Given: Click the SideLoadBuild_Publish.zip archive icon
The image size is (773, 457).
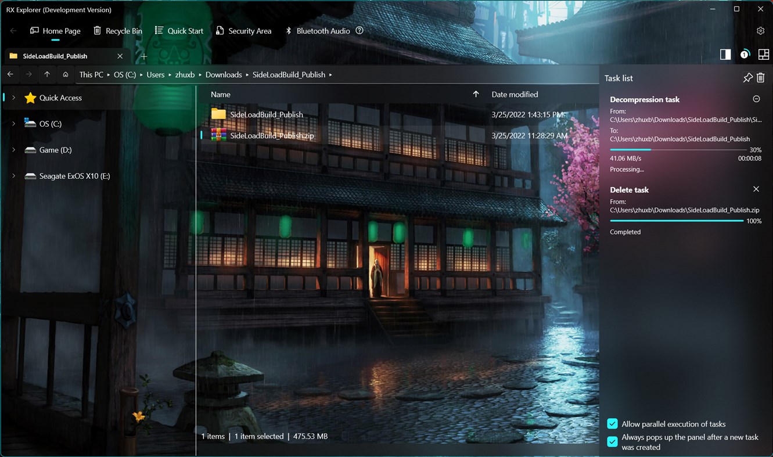Looking at the screenshot, I should [x=218, y=135].
